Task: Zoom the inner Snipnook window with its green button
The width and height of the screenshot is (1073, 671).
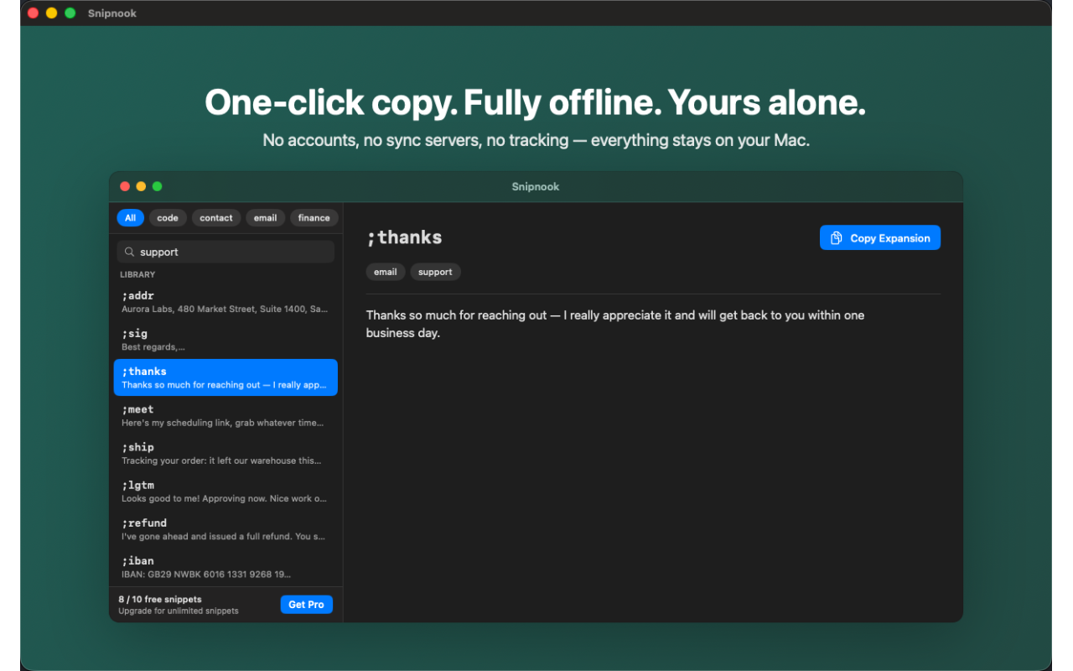Action: pyautogui.click(x=157, y=186)
